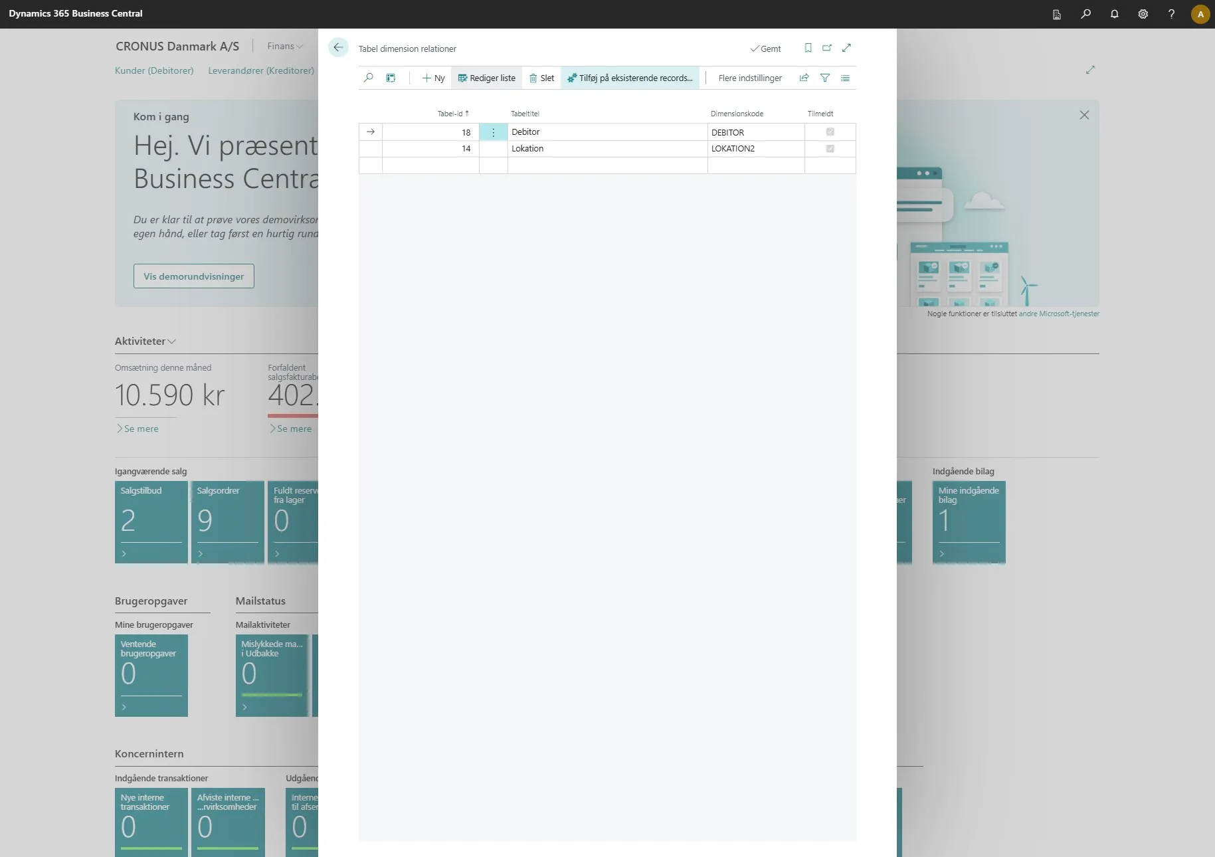Share the list via the share icon
The width and height of the screenshot is (1215, 857).
click(x=804, y=78)
